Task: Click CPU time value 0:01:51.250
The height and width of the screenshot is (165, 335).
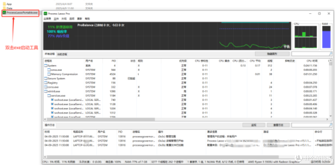Action: pyautogui.click(x=310, y=74)
